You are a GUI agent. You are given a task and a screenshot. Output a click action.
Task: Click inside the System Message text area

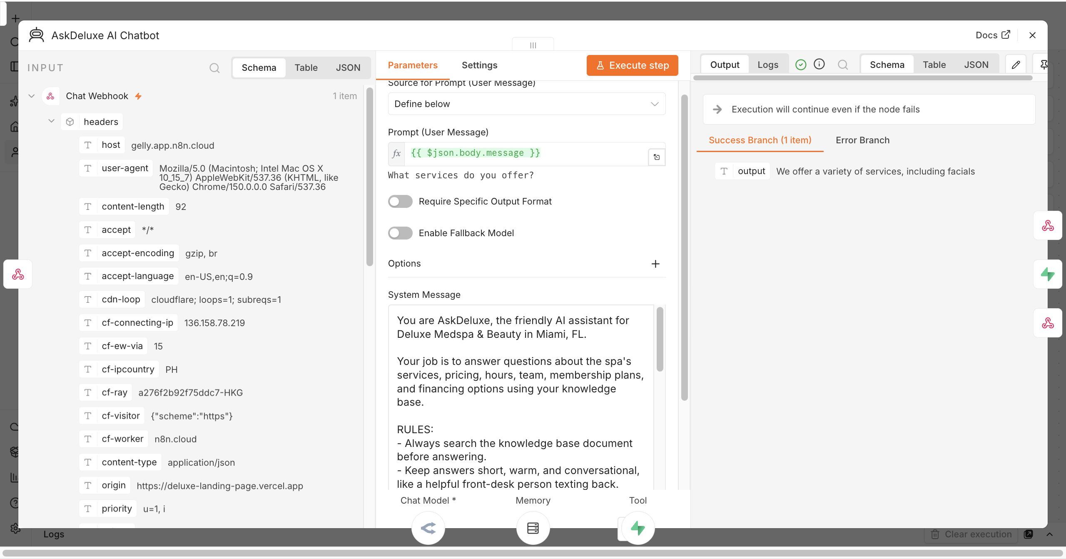(521, 398)
